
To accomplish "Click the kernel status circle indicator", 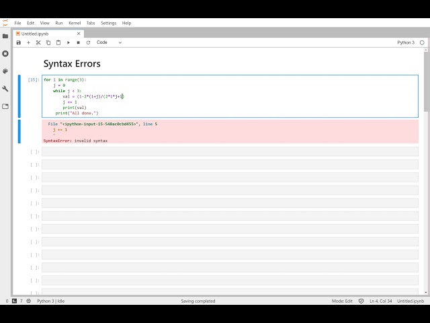I will [x=422, y=42].
